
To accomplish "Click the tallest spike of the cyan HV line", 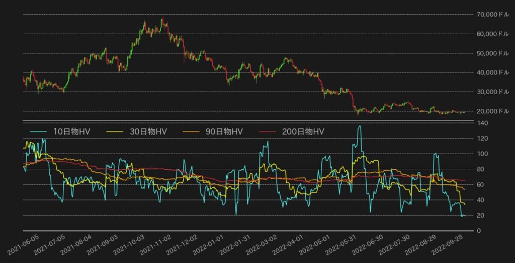I will click(x=359, y=126).
